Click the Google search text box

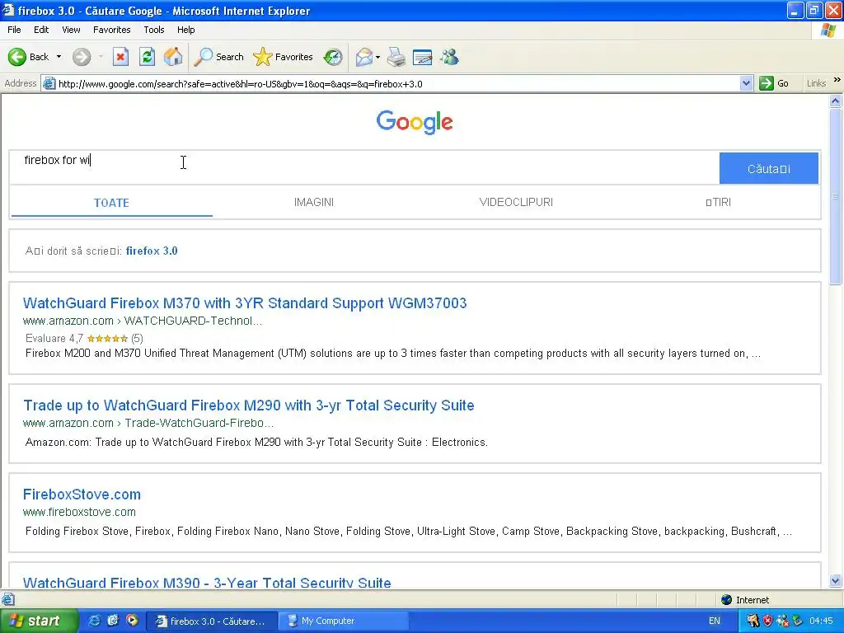click(x=363, y=167)
